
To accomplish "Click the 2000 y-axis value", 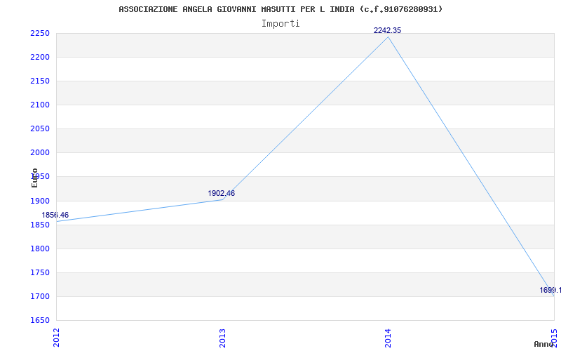I will (x=40, y=153).
